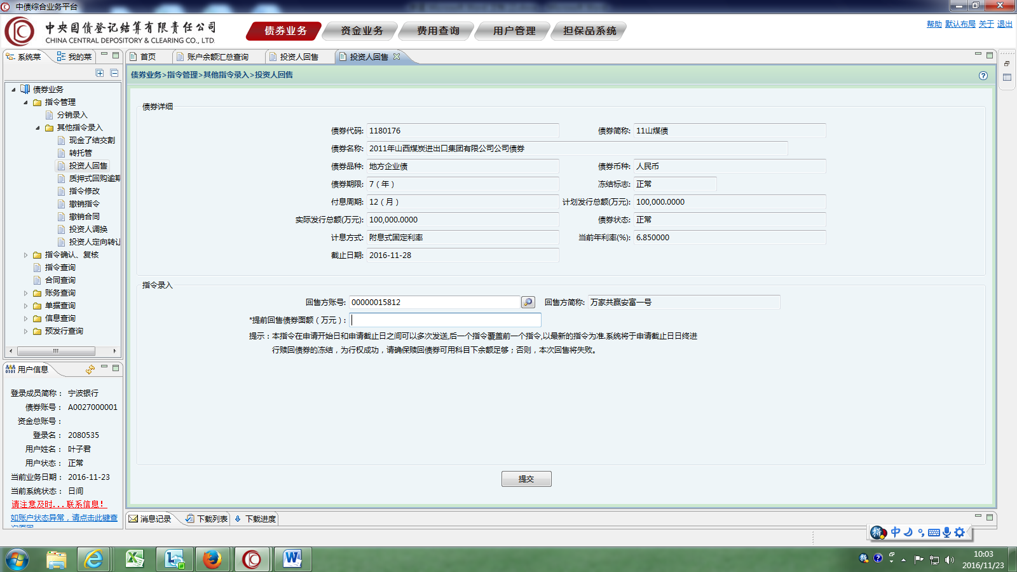This screenshot has height=572, width=1017.
Task: Click the 提交 submit button
Action: coord(526,479)
